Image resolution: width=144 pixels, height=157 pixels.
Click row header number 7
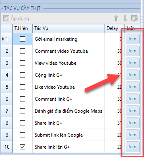7,111
